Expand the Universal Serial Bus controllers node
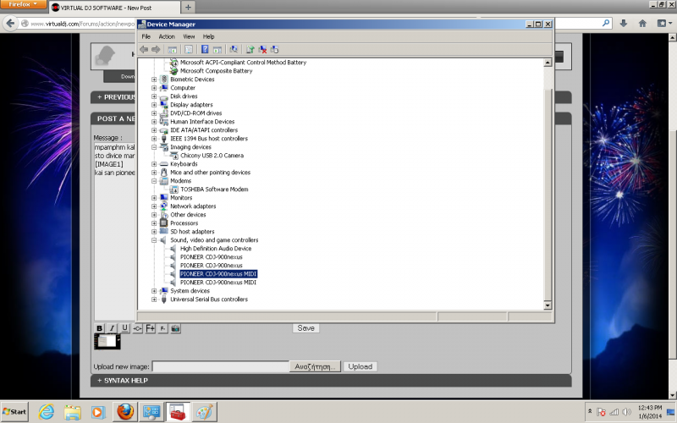677x423 pixels. [154, 299]
